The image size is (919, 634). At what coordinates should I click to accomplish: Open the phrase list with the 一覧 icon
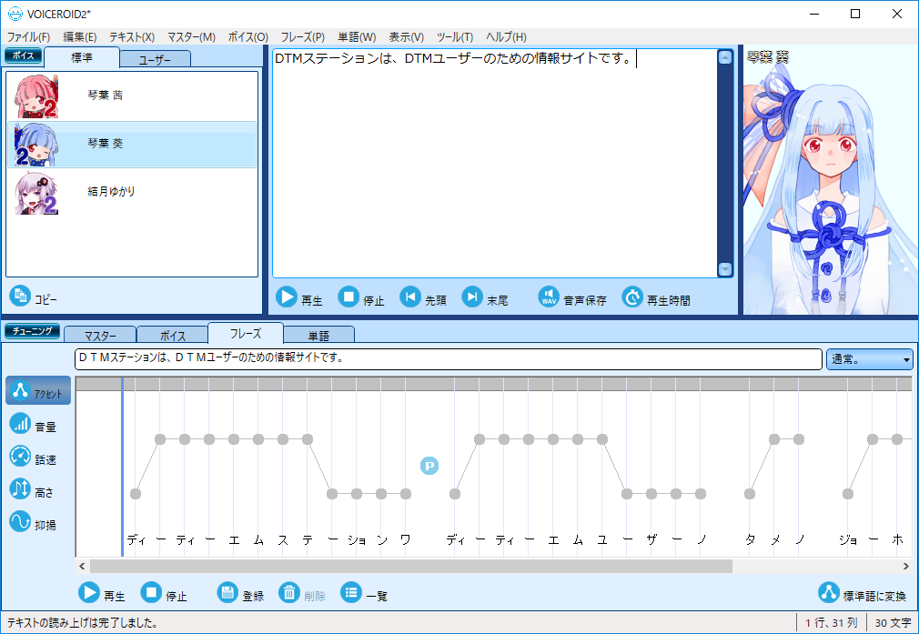(x=351, y=592)
